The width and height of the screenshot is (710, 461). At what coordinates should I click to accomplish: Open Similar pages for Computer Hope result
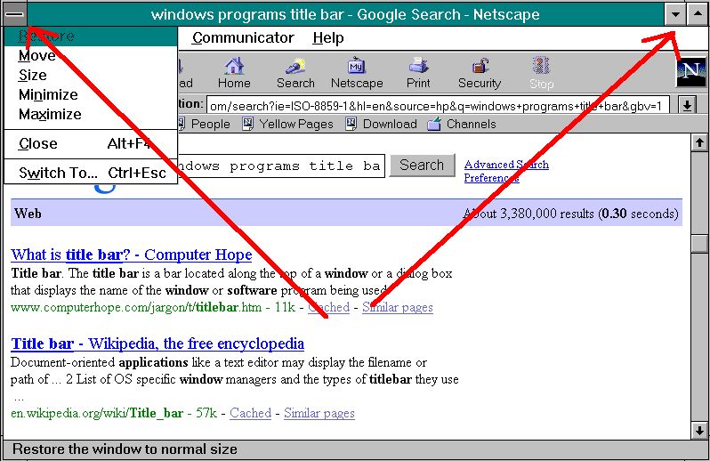397,308
